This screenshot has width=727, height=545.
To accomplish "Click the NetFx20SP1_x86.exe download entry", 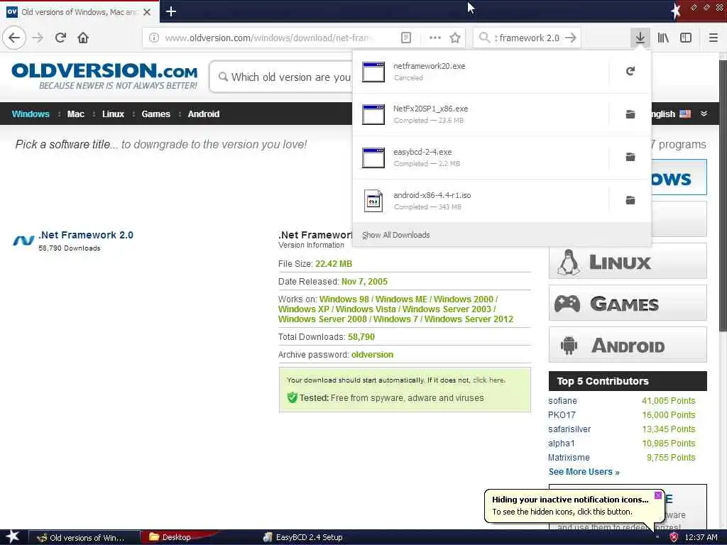I will point(481,114).
